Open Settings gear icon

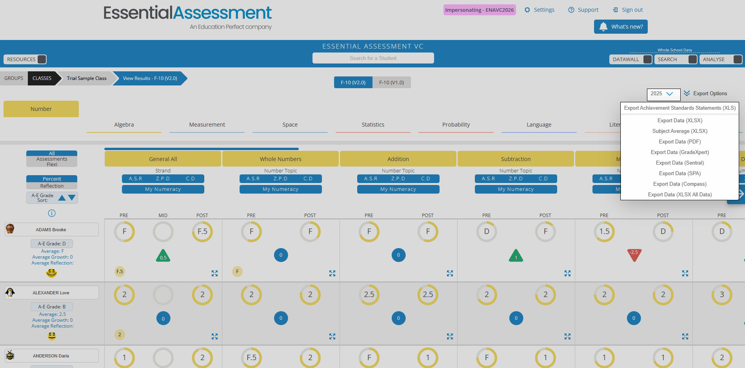point(527,10)
